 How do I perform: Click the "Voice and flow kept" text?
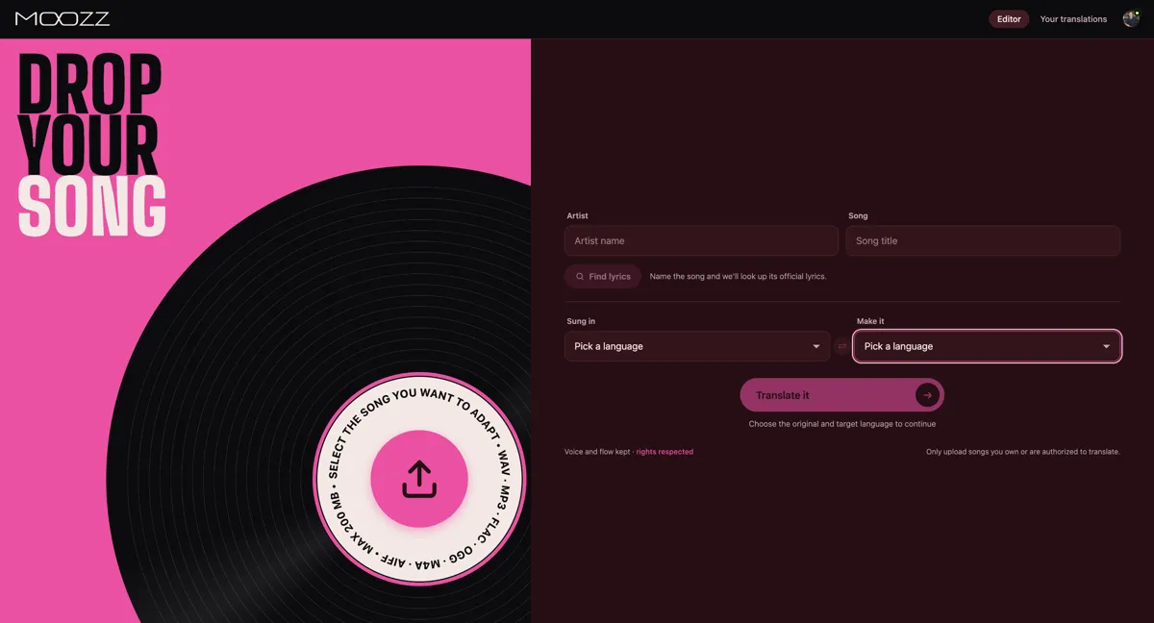(597, 452)
